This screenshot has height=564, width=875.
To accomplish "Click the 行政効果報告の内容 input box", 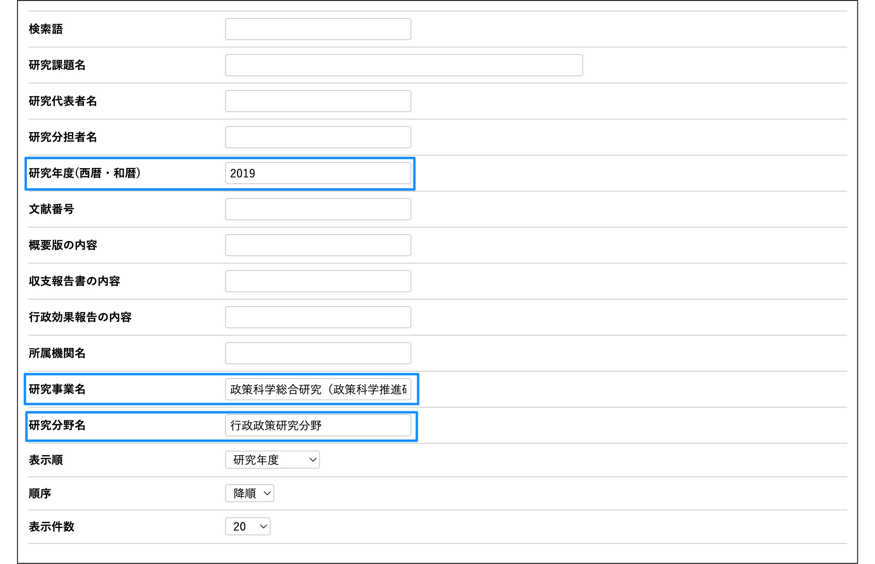I will 318,317.
